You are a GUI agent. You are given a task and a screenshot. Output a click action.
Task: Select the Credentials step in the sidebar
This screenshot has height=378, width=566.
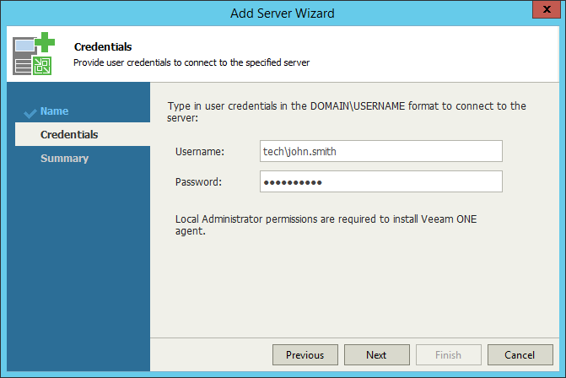(69, 135)
